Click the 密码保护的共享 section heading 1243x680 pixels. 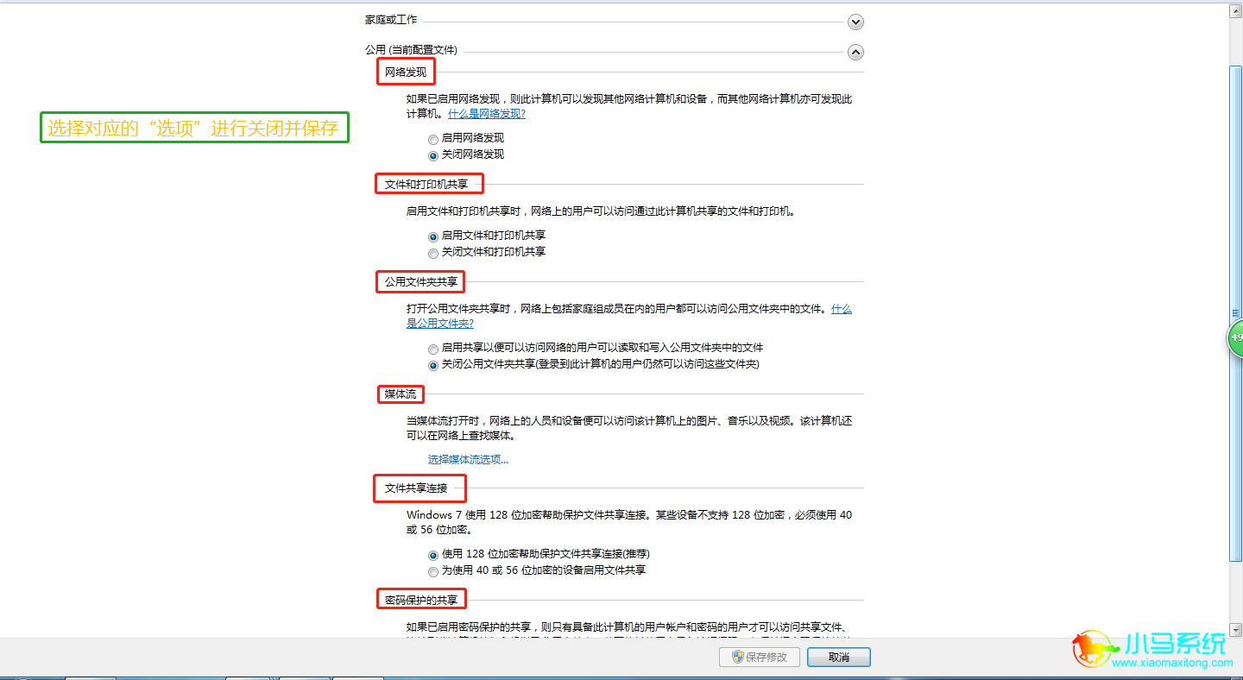421,600
